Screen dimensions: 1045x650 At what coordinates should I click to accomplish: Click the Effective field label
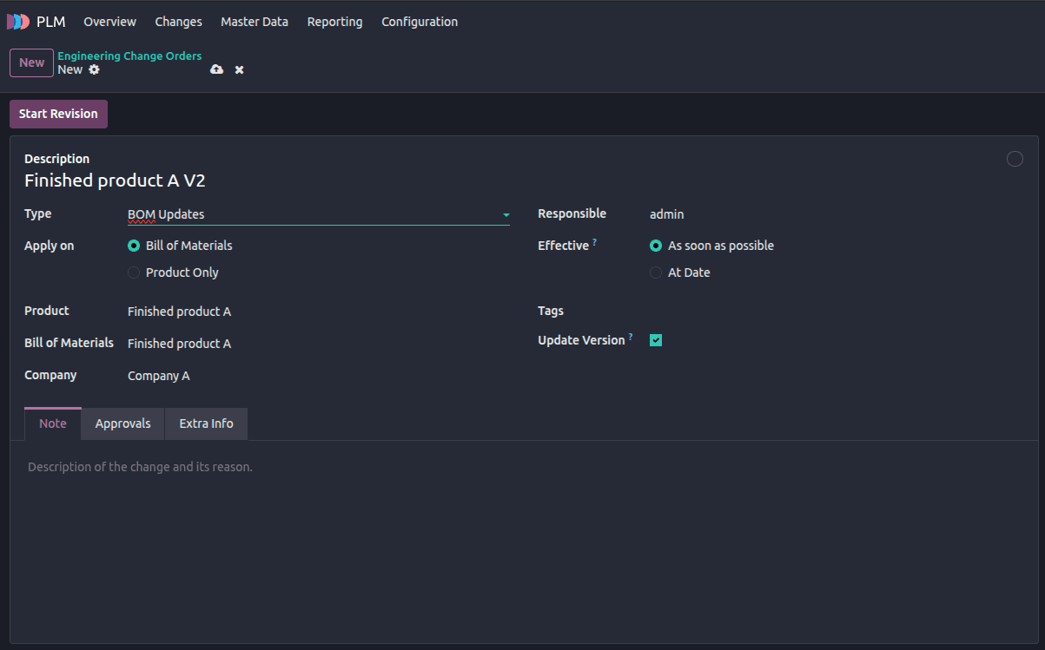563,246
